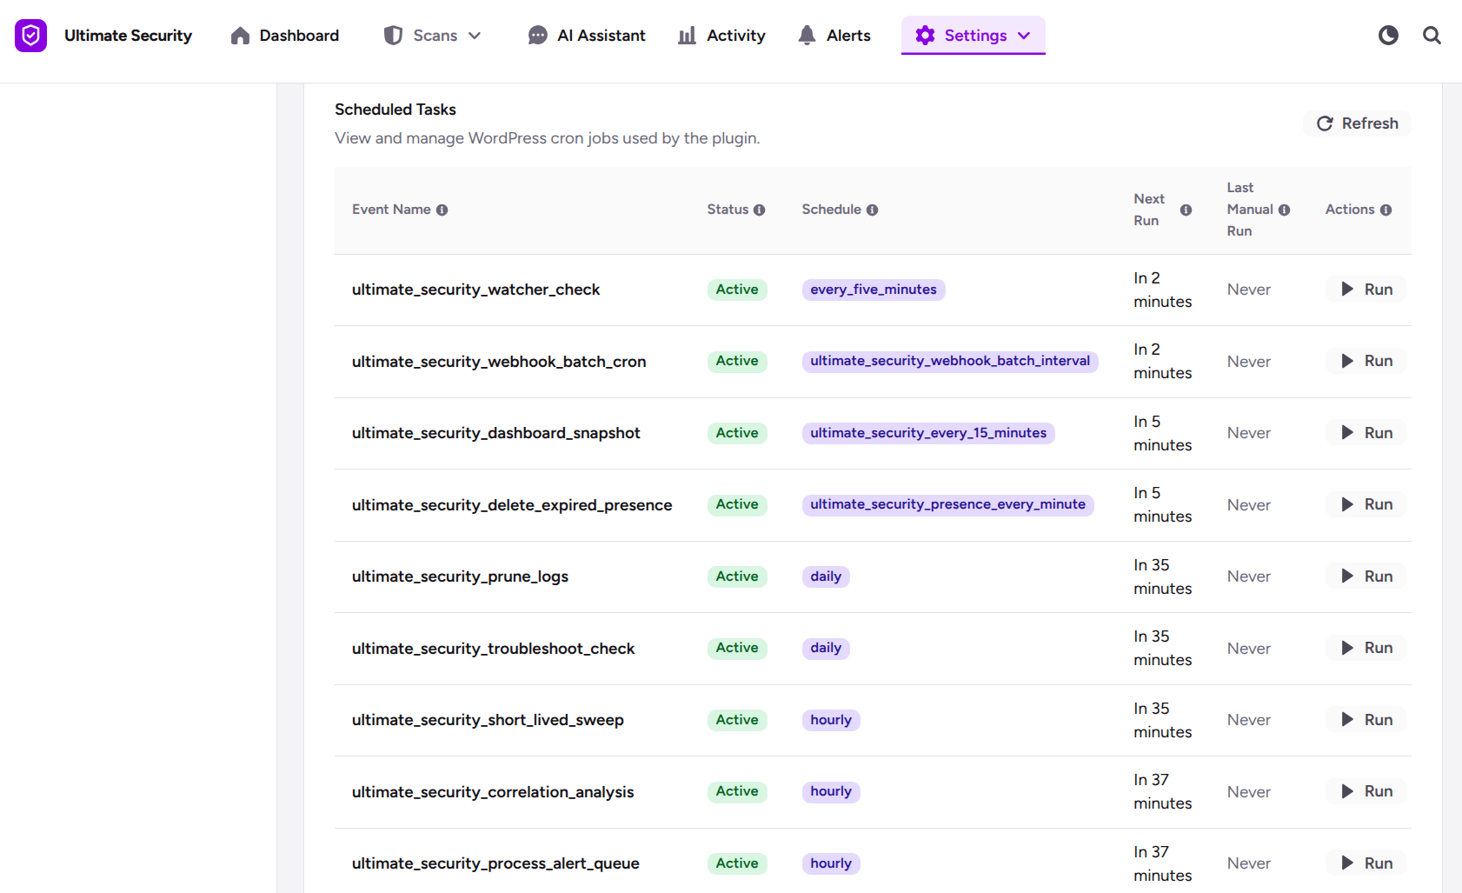Select event name ultimate_security_prune_logs

coord(460,576)
